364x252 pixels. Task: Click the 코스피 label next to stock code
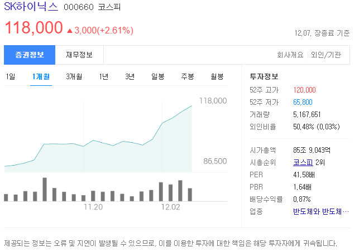(109, 7)
